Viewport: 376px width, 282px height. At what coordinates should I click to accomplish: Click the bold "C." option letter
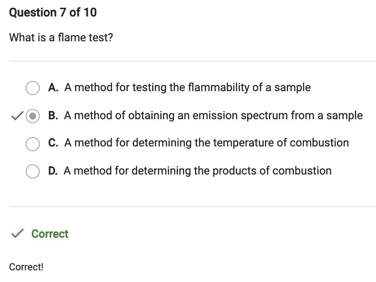click(x=53, y=143)
